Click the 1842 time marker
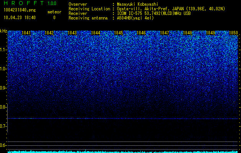This screenshot has width=241, height=153. [49, 33]
